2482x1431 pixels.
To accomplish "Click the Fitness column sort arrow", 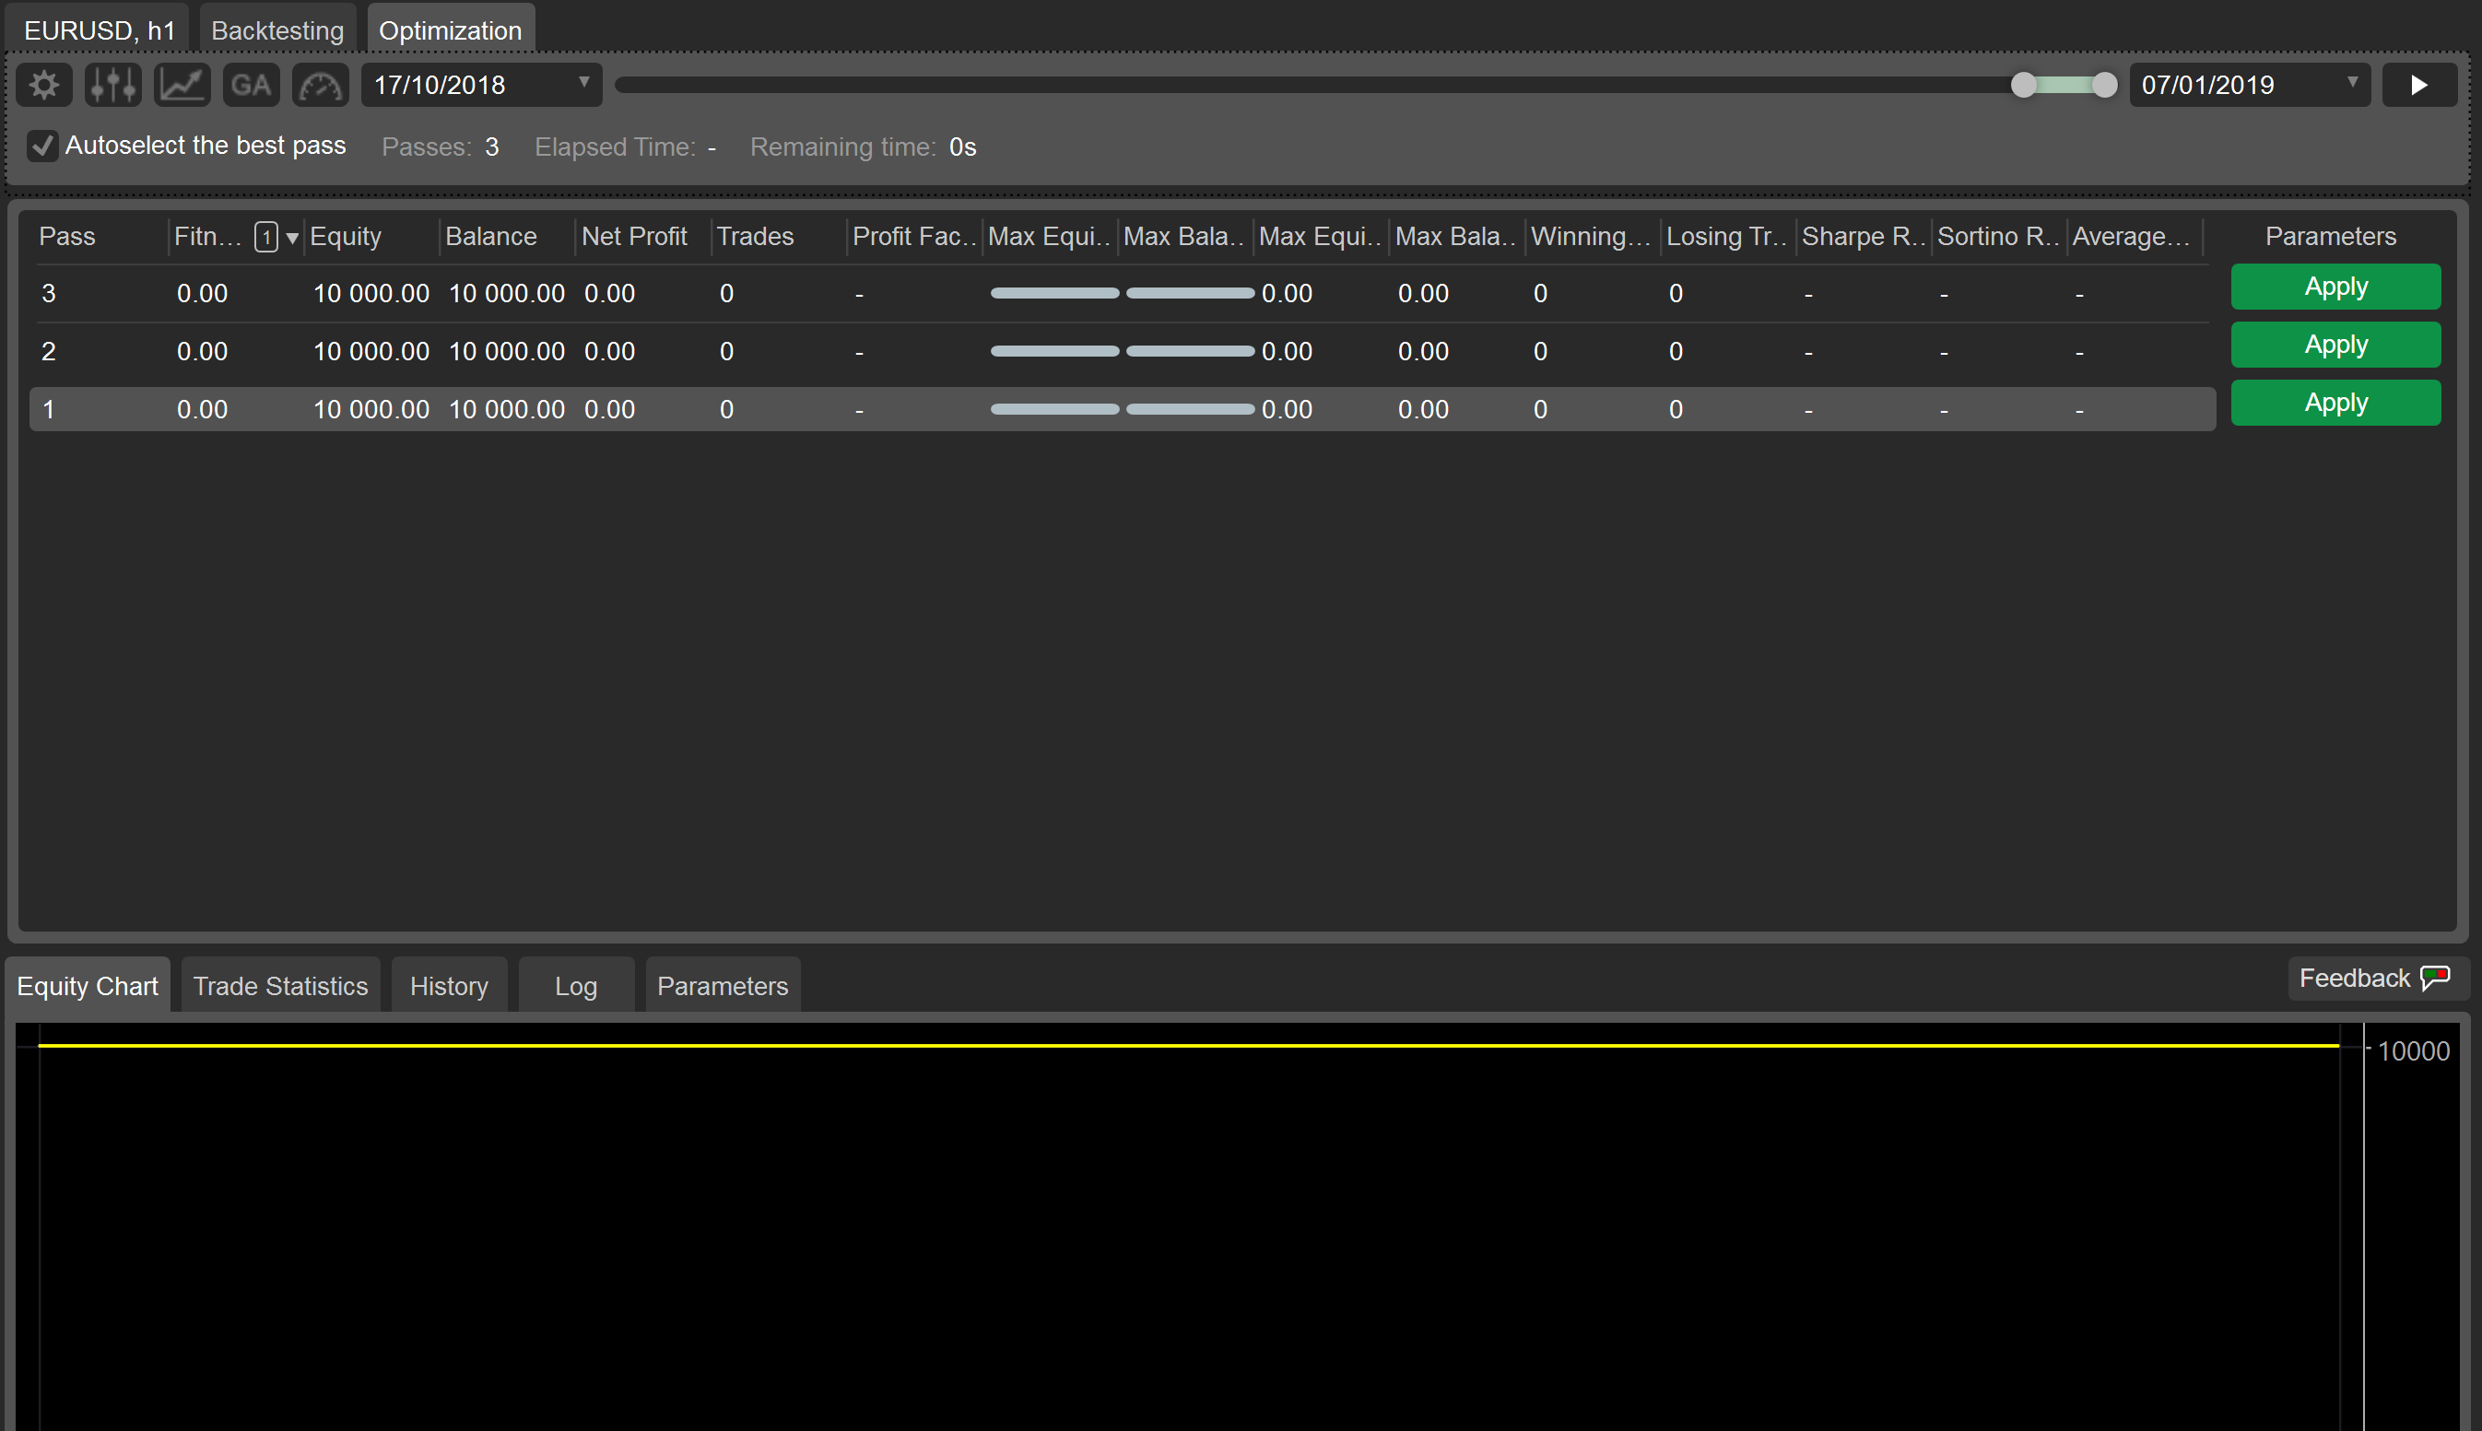I will tap(292, 238).
